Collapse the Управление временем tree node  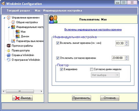pyautogui.click(x=4, y=18)
